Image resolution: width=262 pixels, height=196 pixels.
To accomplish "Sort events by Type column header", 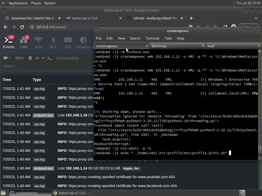I will (x=37, y=80).
